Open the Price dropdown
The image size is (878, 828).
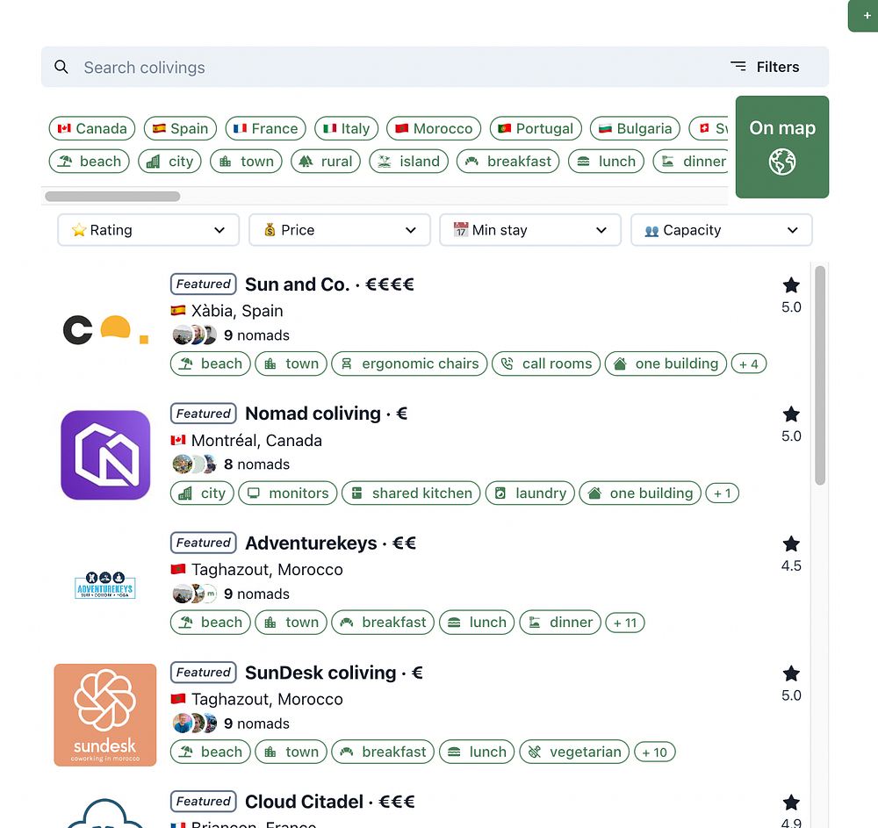point(340,230)
